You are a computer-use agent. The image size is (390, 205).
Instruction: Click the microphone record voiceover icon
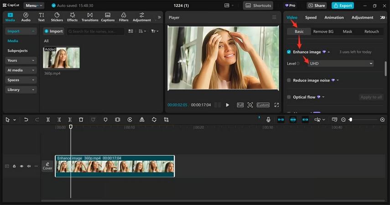click(268, 120)
